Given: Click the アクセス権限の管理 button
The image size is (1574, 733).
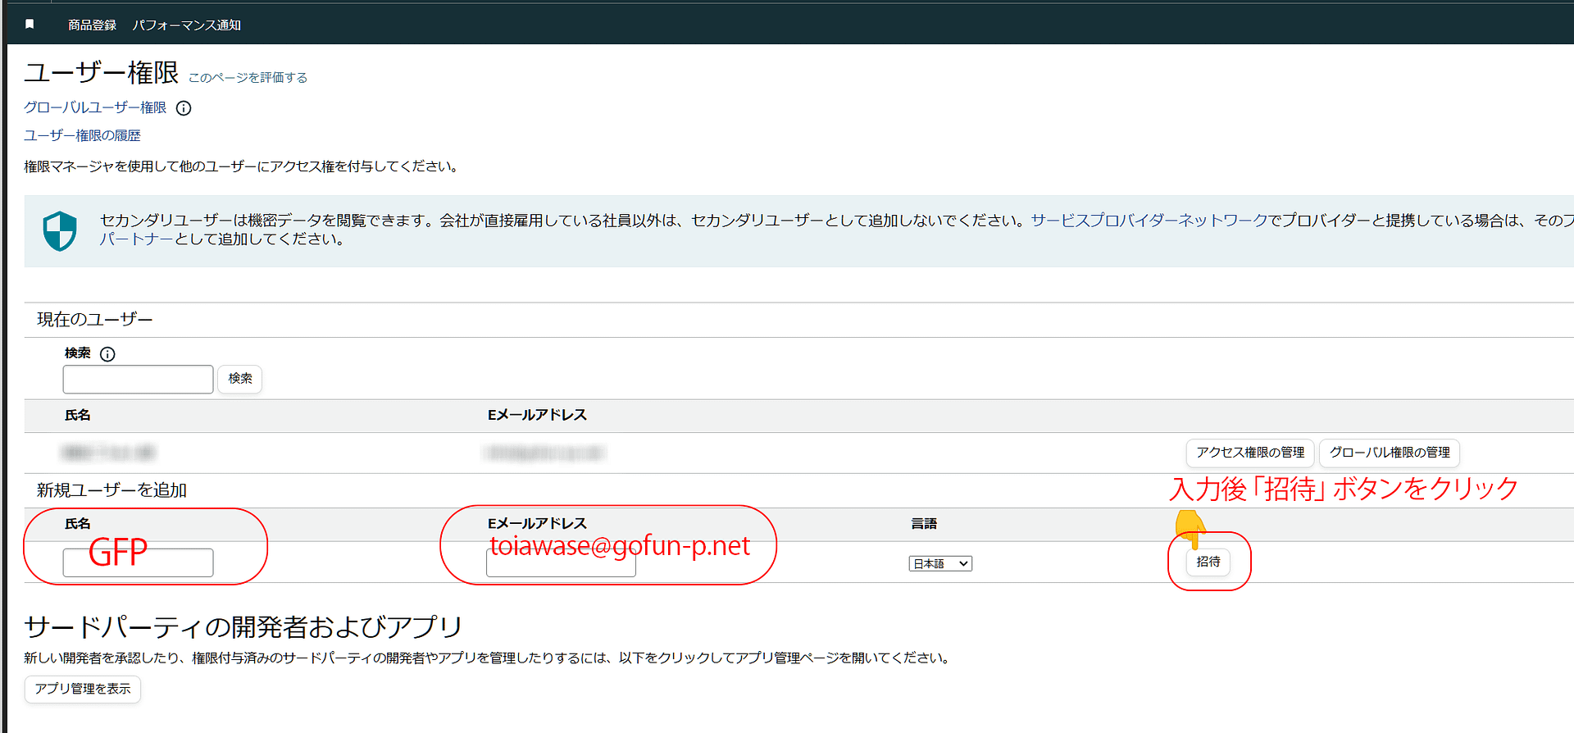Looking at the screenshot, I should point(1250,453).
